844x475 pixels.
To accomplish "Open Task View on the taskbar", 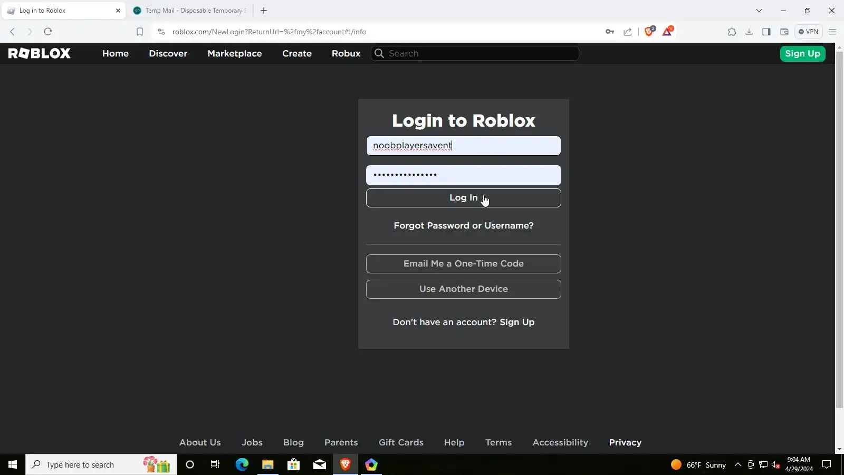I will tap(215, 464).
